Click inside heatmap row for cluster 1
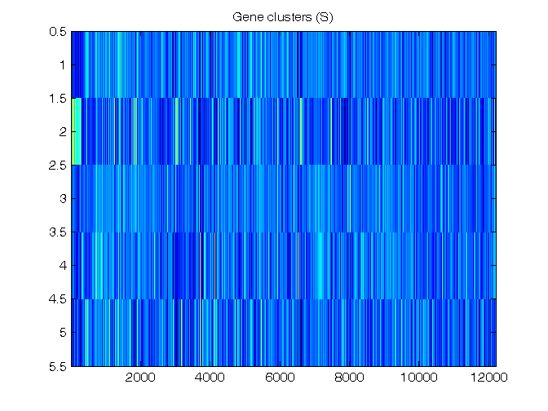This screenshot has height=411, width=548. pyautogui.click(x=283, y=65)
